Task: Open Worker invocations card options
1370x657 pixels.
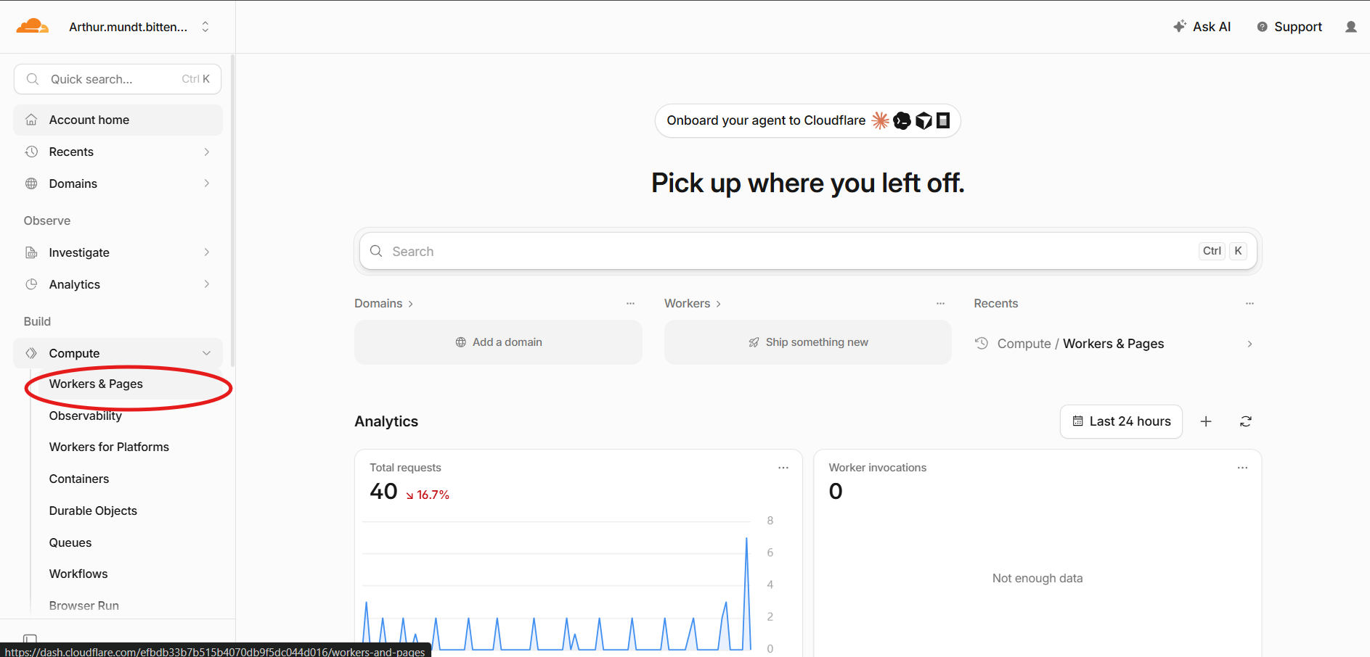Action: click(x=1242, y=468)
